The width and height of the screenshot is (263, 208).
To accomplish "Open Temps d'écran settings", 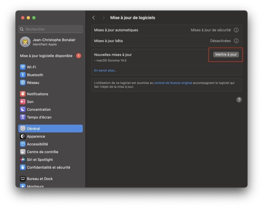I will (x=23, y=117).
